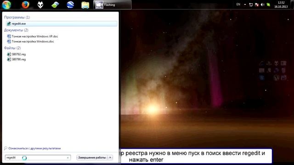Click the magnifier icon beside other results
294x165 pixels.
(x=6, y=148)
